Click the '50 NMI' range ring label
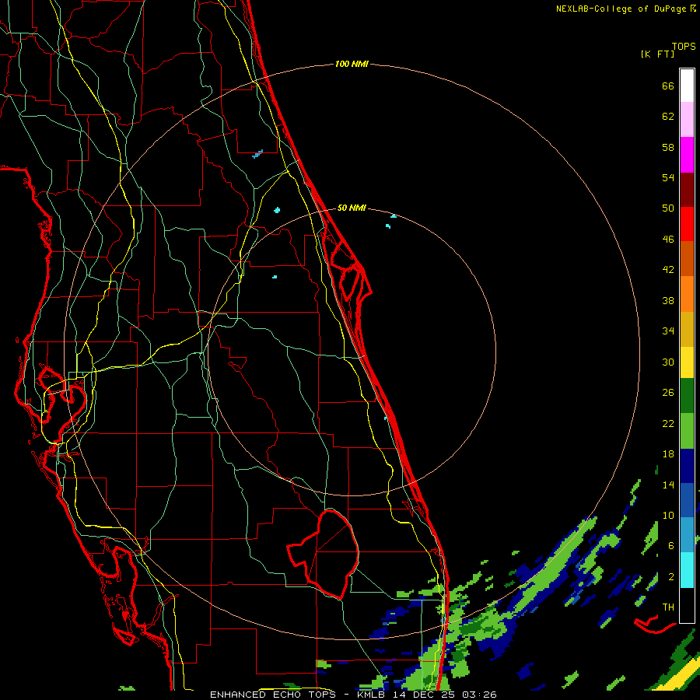This screenshot has width=700, height=700. coord(352,208)
